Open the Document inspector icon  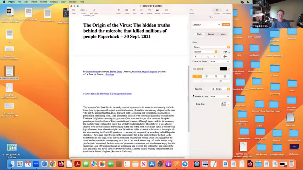(226, 11)
